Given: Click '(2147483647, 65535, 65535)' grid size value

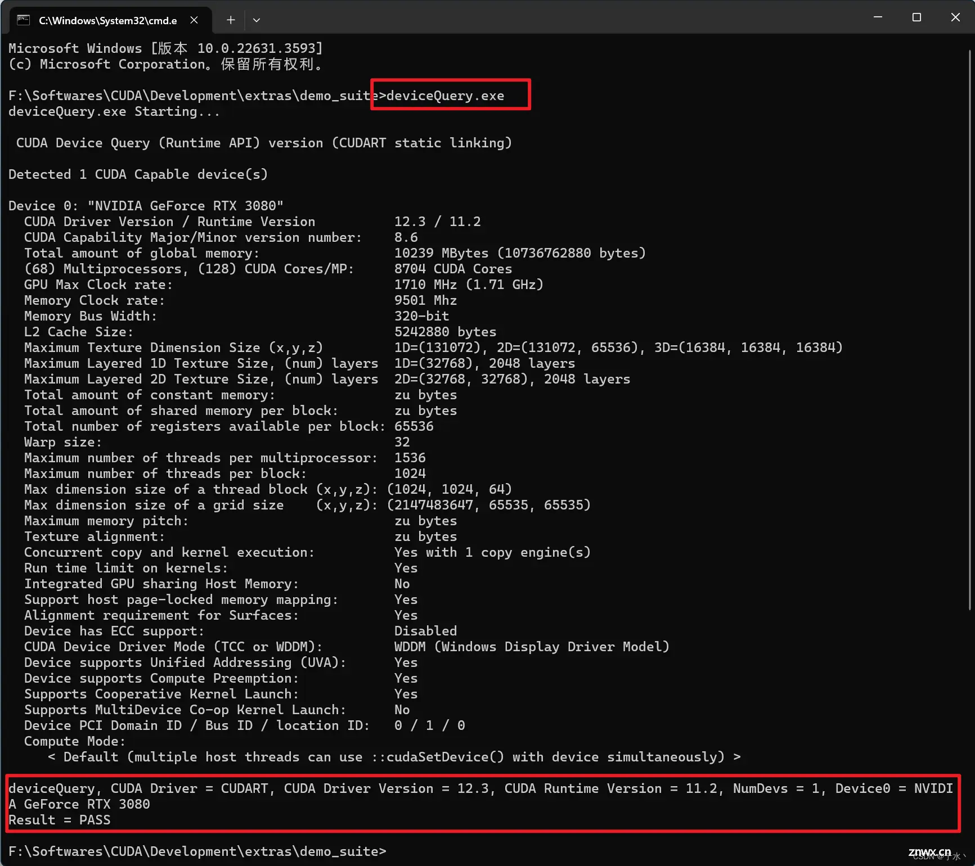Looking at the screenshot, I should pos(489,505).
